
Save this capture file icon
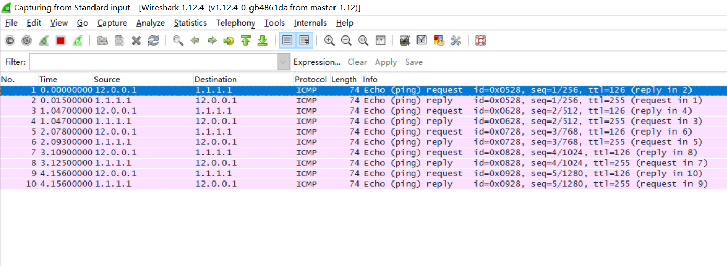pyautogui.click(x=120, y=41)
